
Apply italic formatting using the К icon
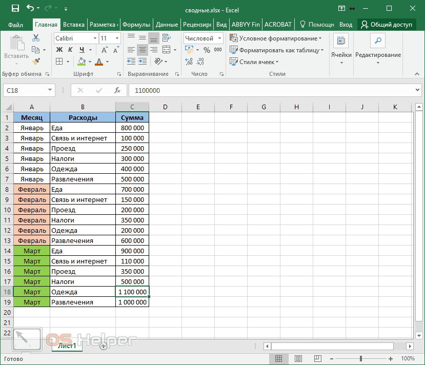click(70, 50)
